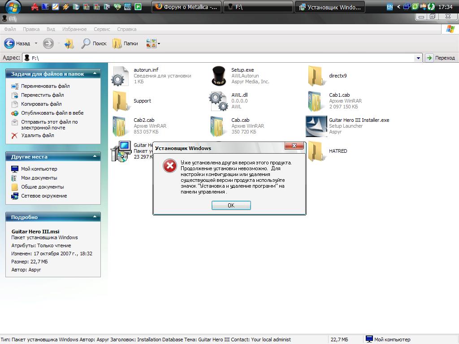This screenshot has width=459, height=344.
Task: Click the Поиск search toolbar button
Action: click(x=94, y=43)
